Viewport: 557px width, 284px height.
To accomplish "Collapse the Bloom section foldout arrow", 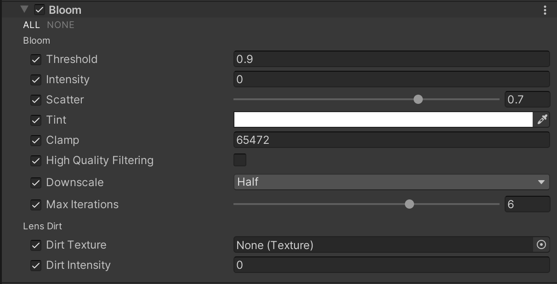I will point(25,10).
